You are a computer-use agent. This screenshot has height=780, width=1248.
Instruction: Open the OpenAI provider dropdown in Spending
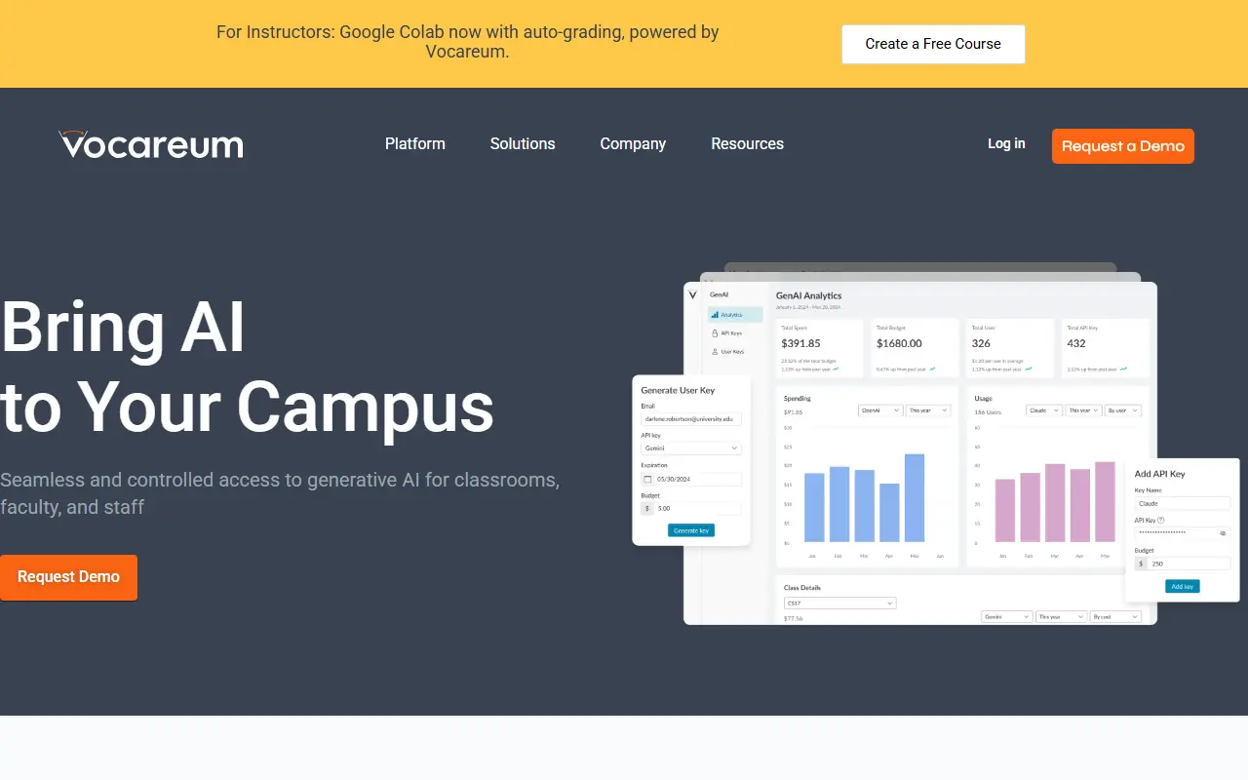point(879,410)
